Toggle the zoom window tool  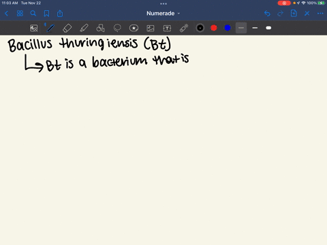click(34, 28)
